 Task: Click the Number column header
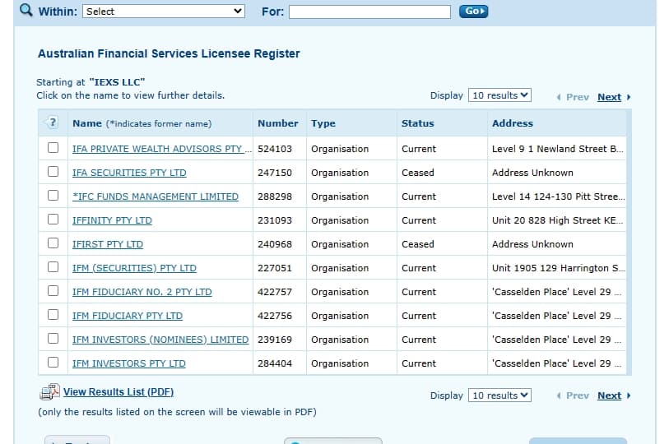[x=278, y=123]
